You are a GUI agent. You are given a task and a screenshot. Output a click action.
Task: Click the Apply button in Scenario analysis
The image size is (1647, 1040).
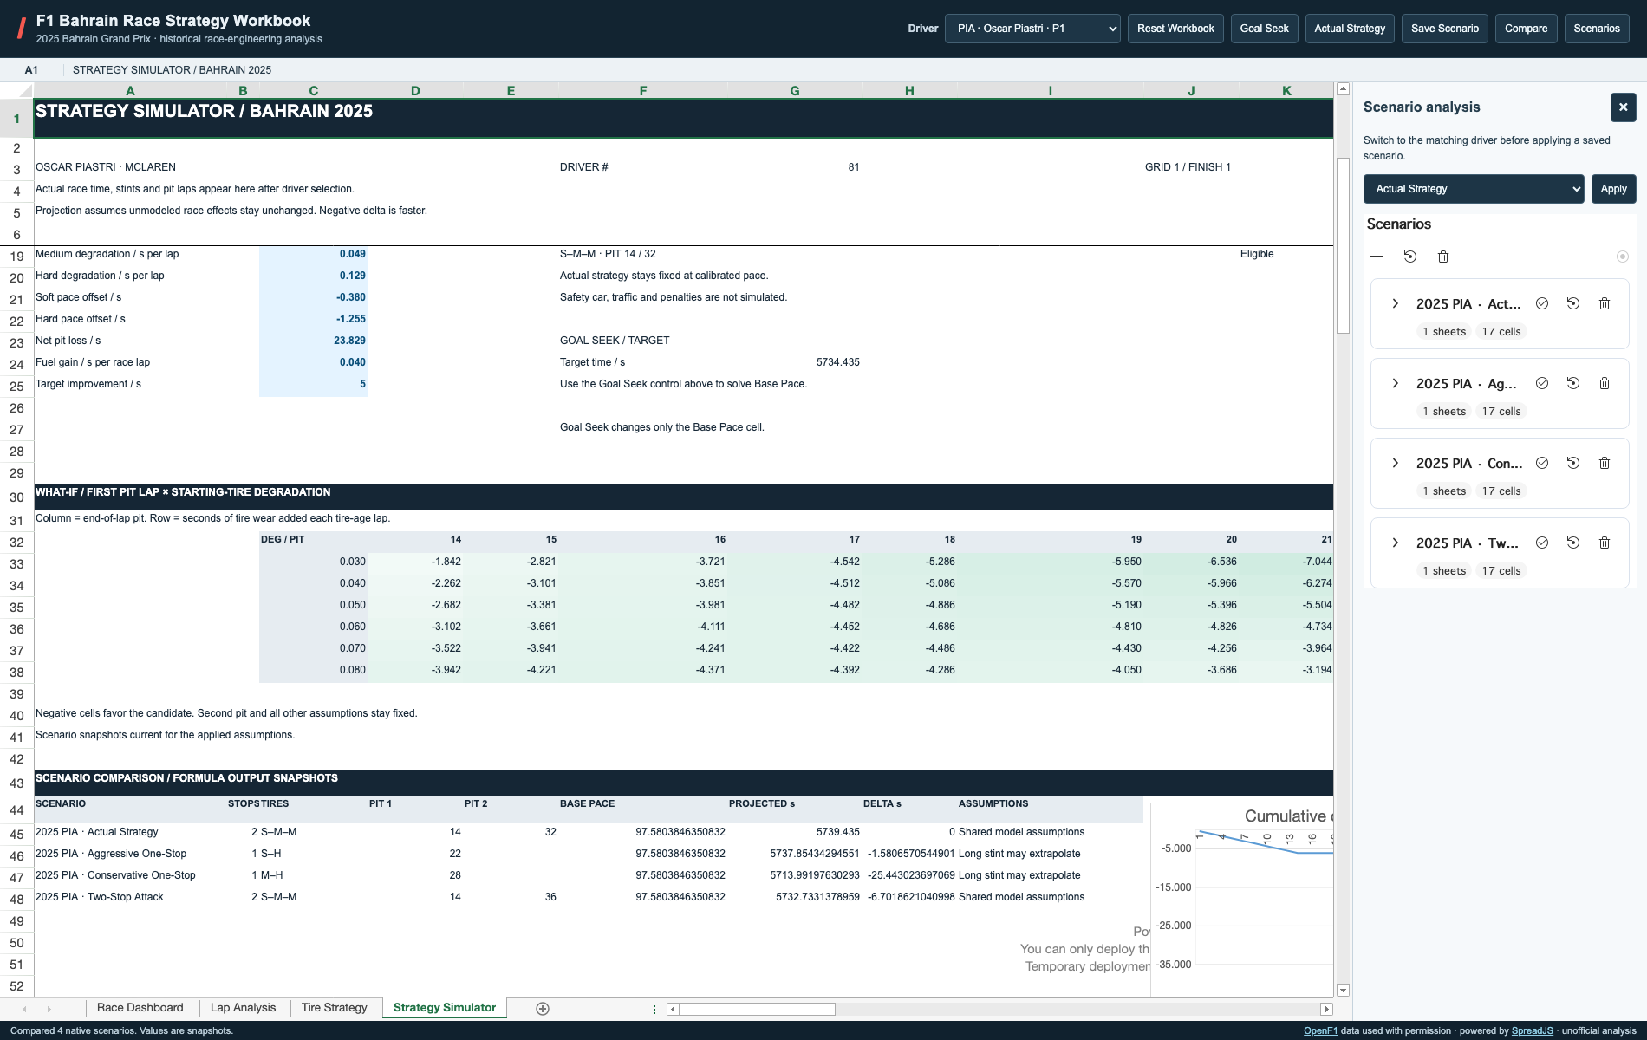click(x=1614, y=189)
